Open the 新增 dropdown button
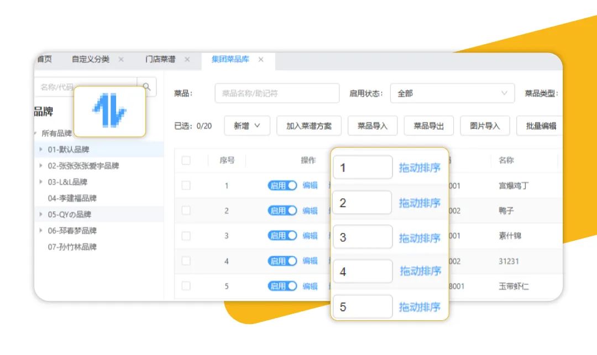 (x=247, y=126)
